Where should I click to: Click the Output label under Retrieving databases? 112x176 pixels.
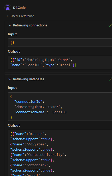tap(14, 125)
